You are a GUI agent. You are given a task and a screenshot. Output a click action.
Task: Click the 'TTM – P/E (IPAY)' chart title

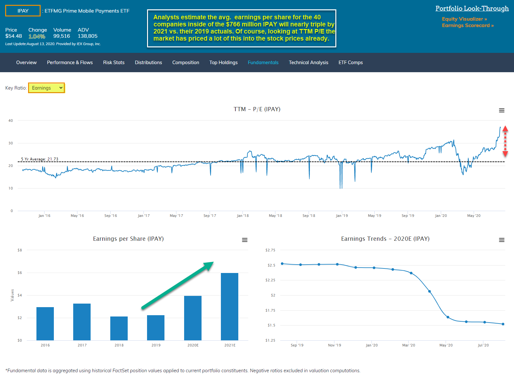[257, 109]
